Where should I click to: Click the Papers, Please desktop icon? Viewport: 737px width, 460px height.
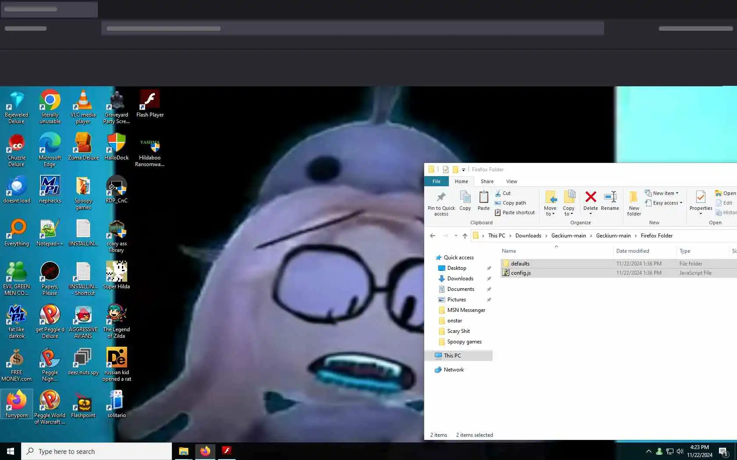tap(50, 280)
